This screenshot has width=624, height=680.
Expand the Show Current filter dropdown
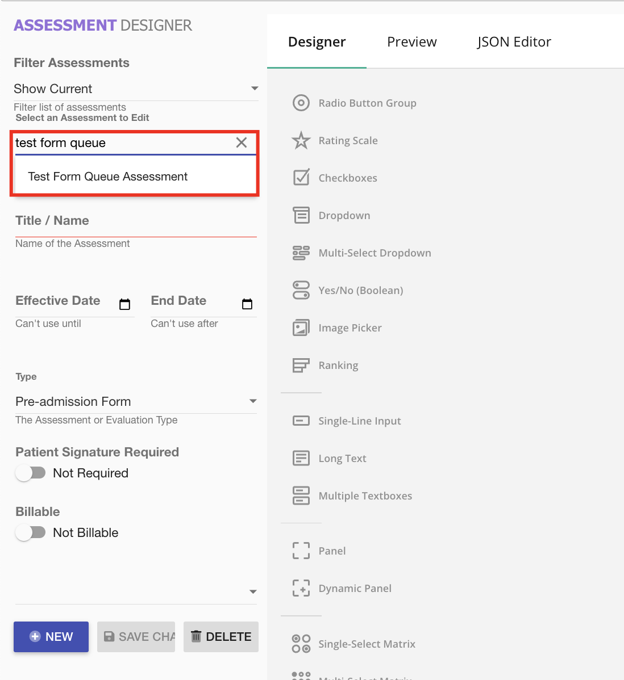coord(254,89)
